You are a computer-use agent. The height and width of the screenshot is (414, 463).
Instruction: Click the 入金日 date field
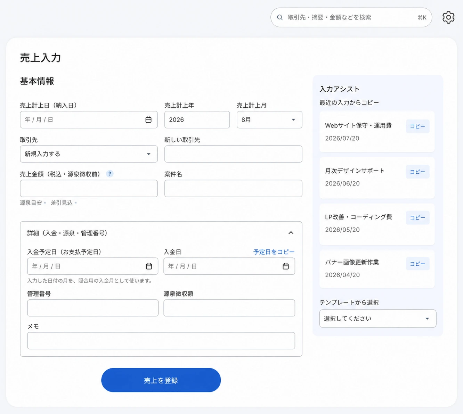pyautogui.click(x=229, y=266)
